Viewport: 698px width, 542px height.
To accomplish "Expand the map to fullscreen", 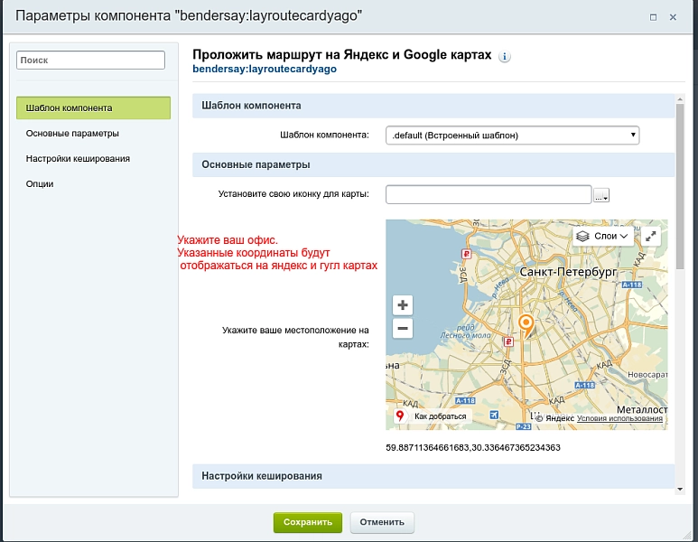I will 650,236.
